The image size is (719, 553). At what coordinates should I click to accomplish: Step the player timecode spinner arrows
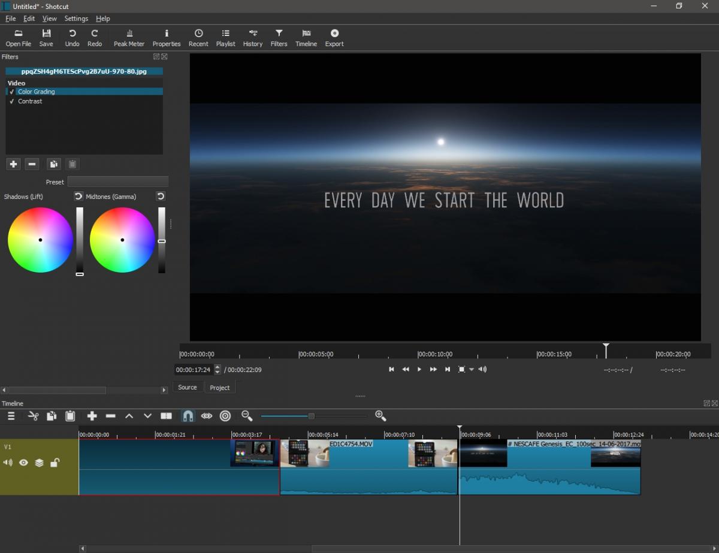coord(217,370)
